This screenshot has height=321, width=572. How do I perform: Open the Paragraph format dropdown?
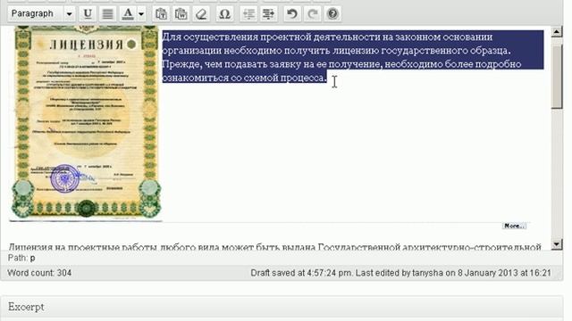(41, 14)
